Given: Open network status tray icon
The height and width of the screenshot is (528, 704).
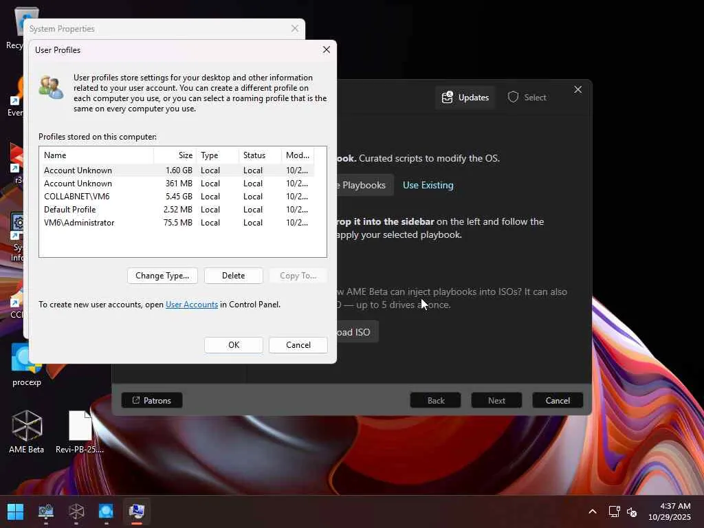Looking at the screenshot, I should [x=614, y=511].
